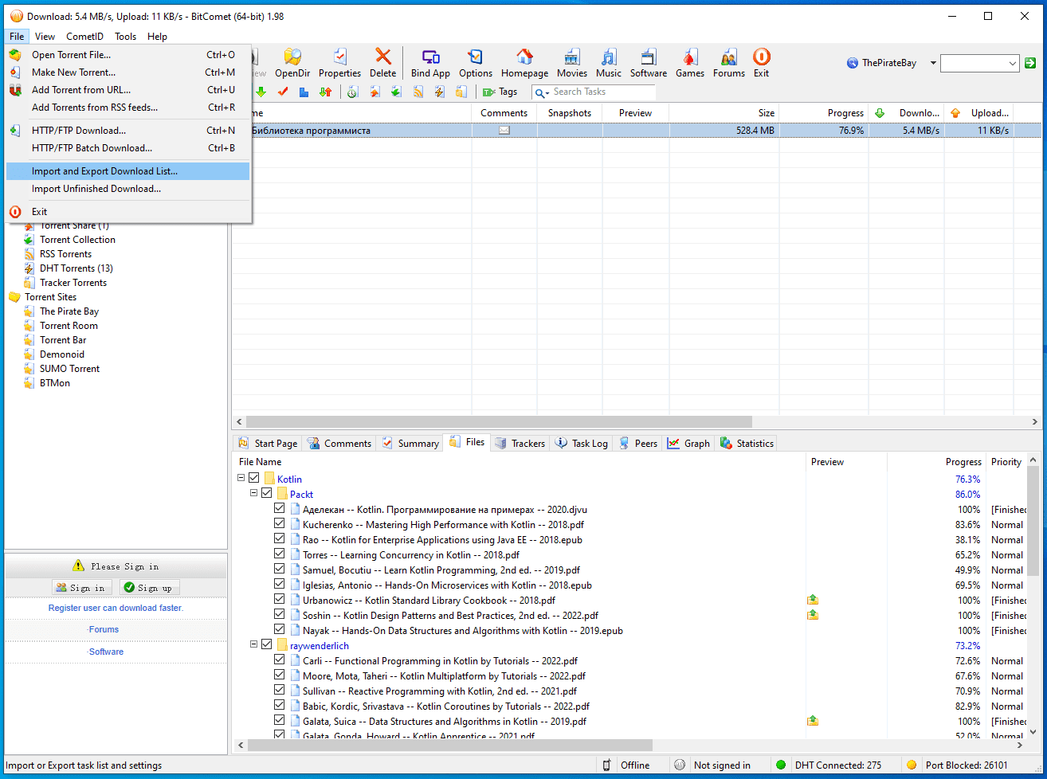Open the Statistics tab
Viewport: 1047px width, 779px height.
pos(747,444)
